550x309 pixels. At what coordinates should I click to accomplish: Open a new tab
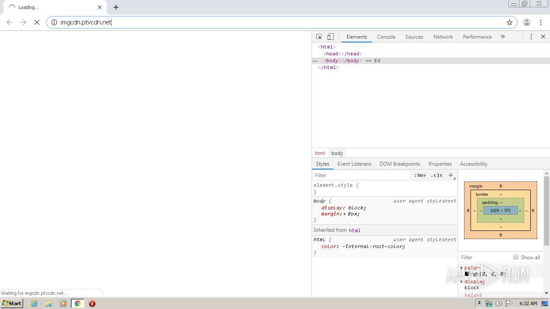coord(116,7)
